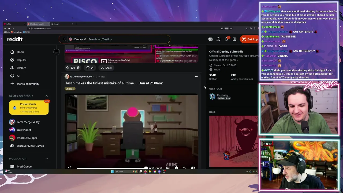Collapse the Games on Reddit section

click(x=47, y=96)
